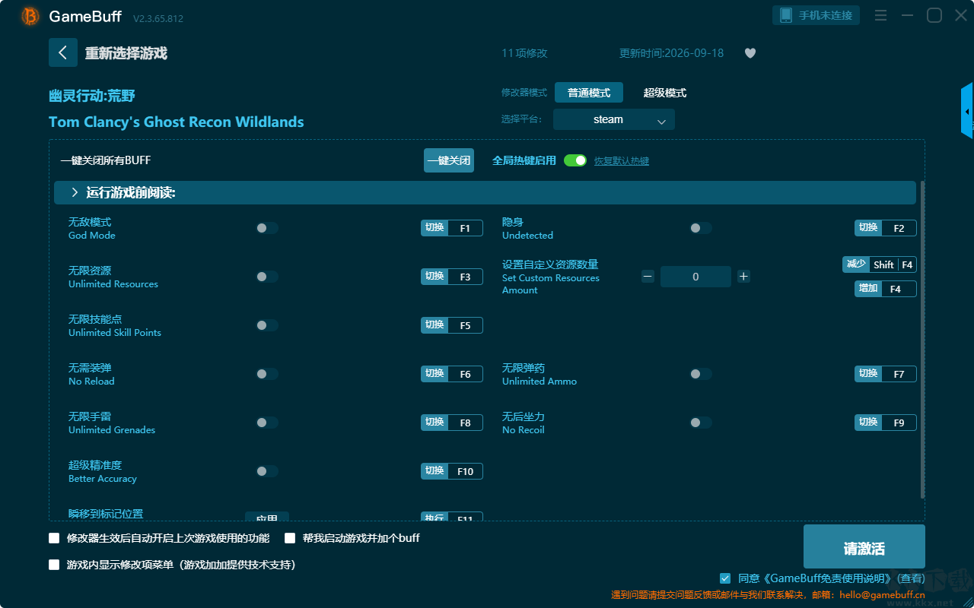Click the F8 Unlimited Grenades hotkey button
This screenshot has height=608, width=974.
tap(452, 423)
